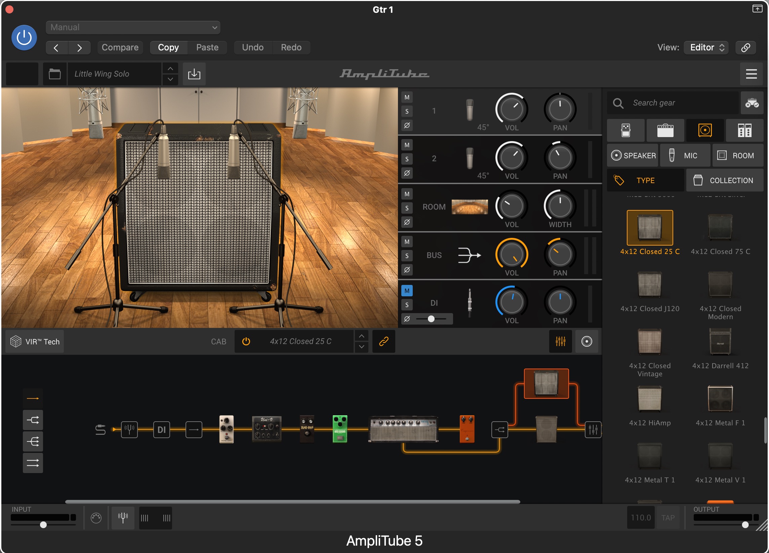
Task: Open the preset browser folder icon
Action: click(x=54, y=74)
